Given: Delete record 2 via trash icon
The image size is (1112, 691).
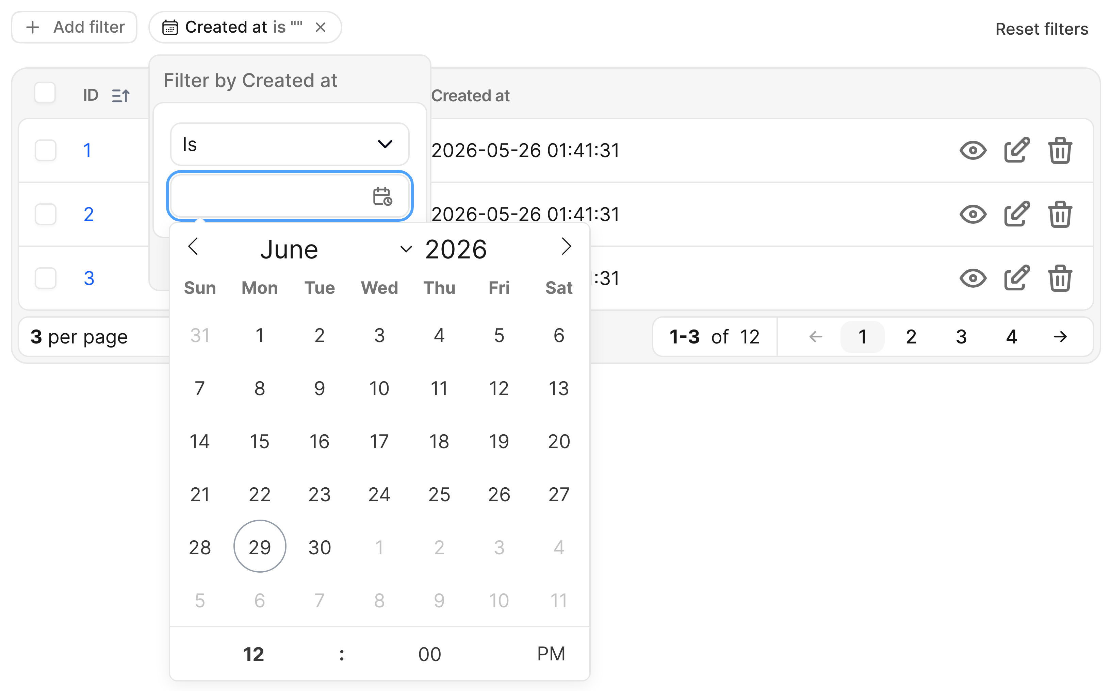Looking at the screenshot, I should click(x=1060, y=214).
